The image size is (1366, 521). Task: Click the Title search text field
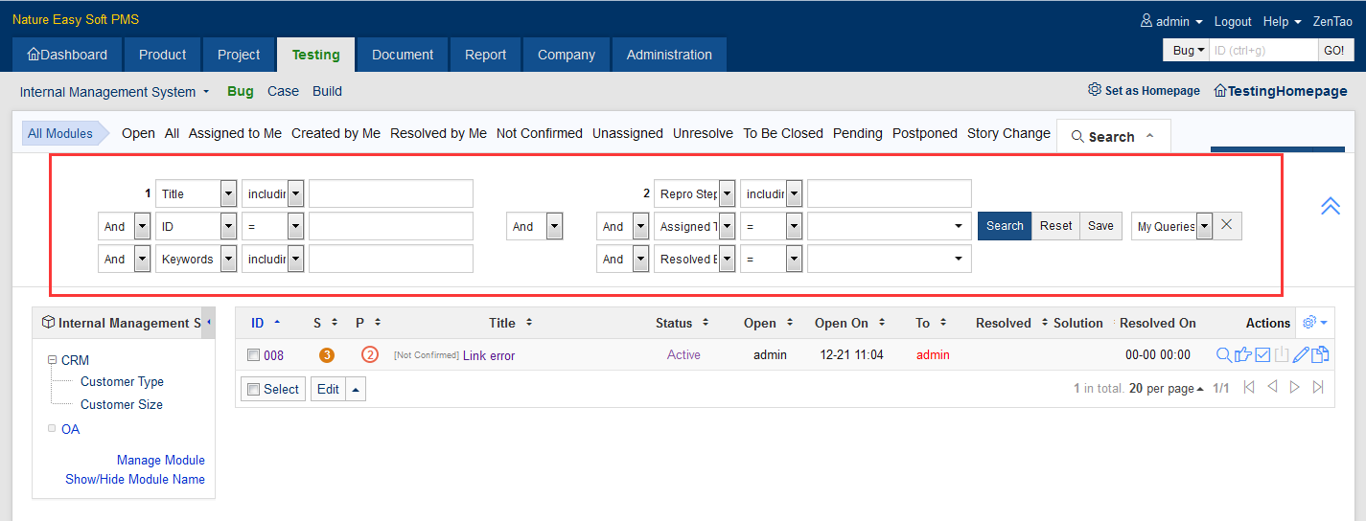390,194
